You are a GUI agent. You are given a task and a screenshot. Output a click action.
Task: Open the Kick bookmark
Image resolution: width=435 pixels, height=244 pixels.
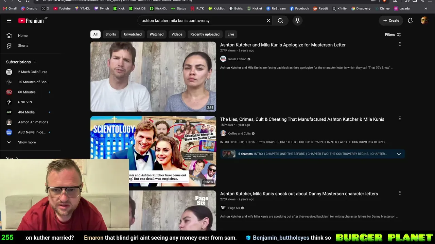point(119,8)
